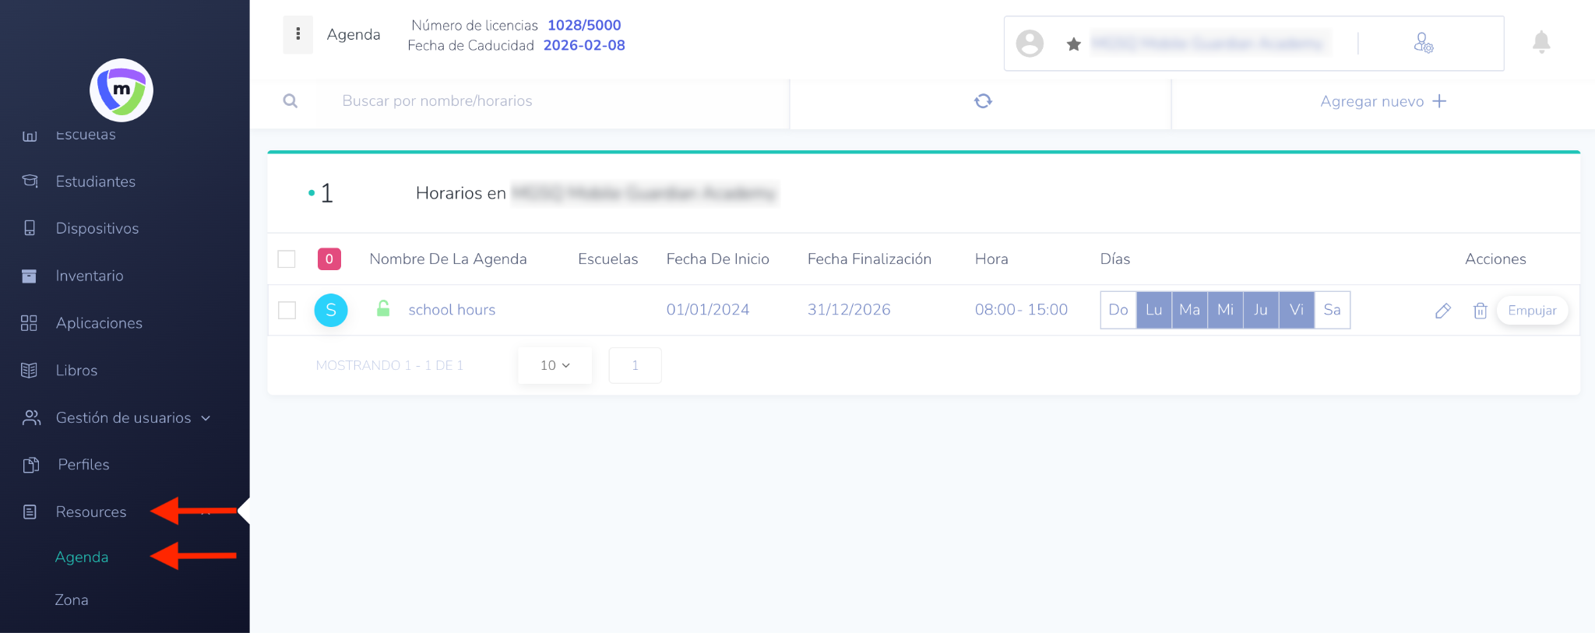Click the pencil edit icon for school hours

[x=1442, y=311]
